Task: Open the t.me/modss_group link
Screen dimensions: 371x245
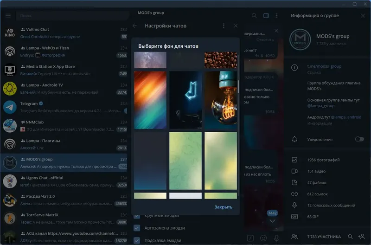Action: 324,66
